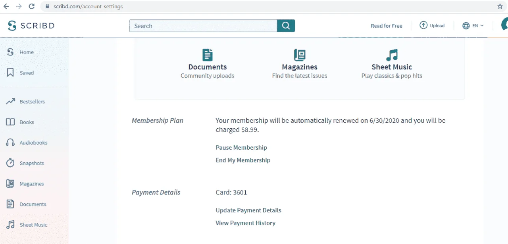Image resolution: width=508 pixels, height=244 pixels.
Task: Click the sidebar Sheet Music note icon
Action: pos(10,225)
